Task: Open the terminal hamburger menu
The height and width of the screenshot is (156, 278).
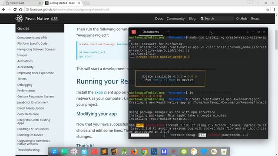Action: coord(247,32)
